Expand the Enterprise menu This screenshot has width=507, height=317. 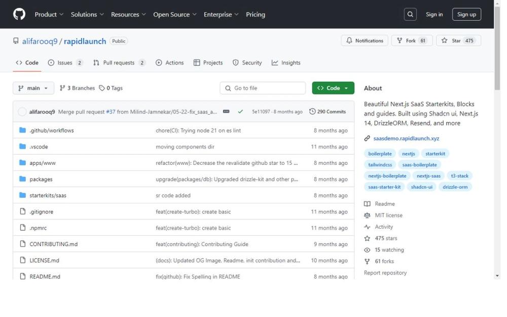click(x=221, y=14)
